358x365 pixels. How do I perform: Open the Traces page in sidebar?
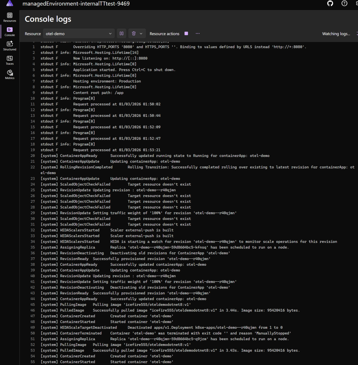click(x=9, y=60)
